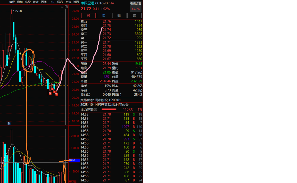Click the 14:56 trade row with volume 993
Screen dimensions: 297x183
(111, 139)
